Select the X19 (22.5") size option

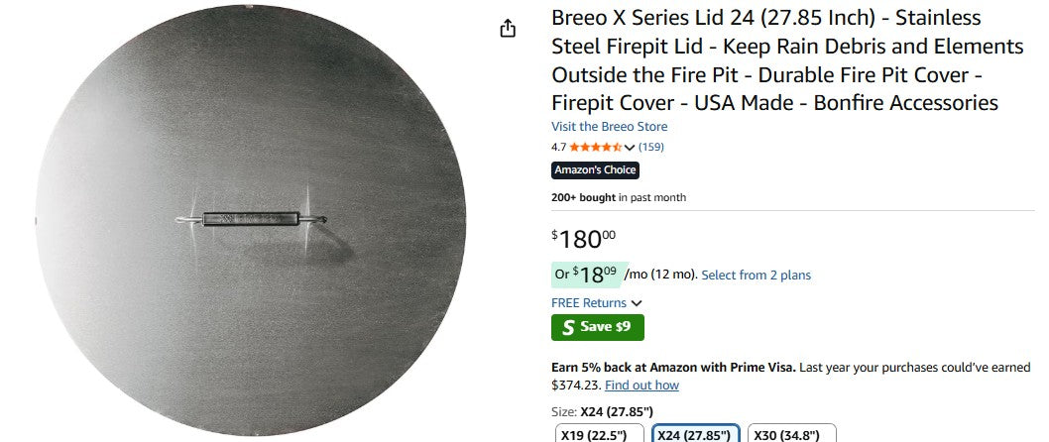coord(598,434)
